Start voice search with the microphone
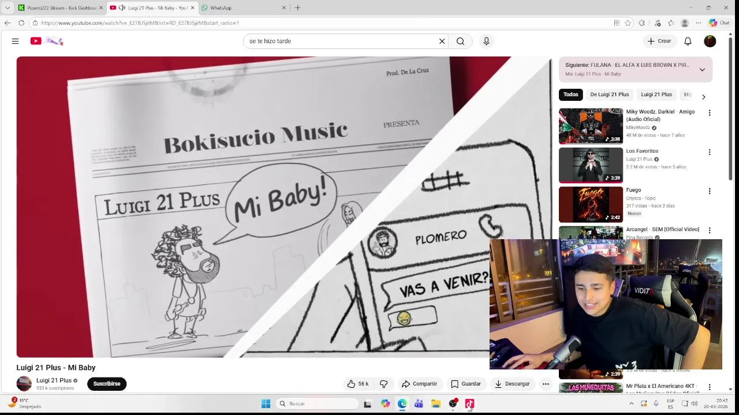The image size is (739, 415). coord(486,41)
